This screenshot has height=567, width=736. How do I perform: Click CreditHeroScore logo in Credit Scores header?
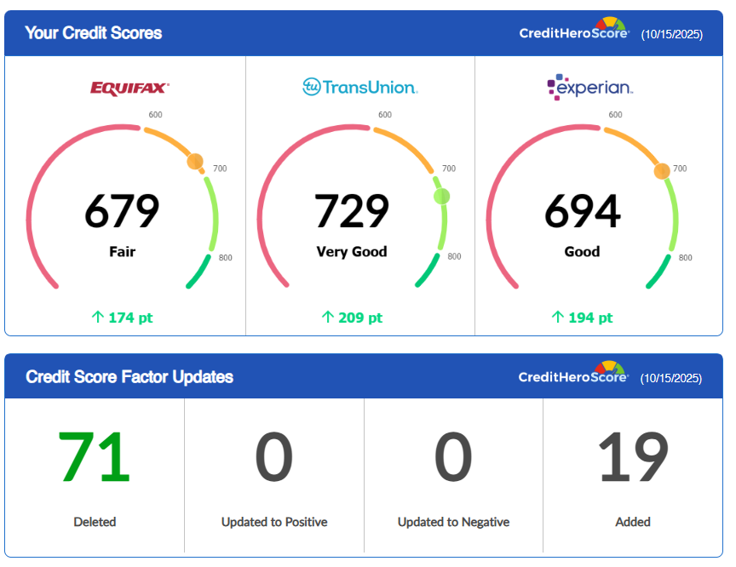coord(574,31)
